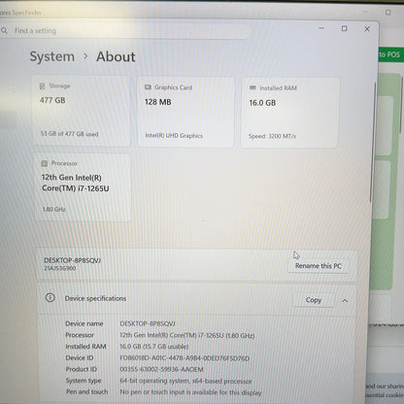This screenshot has width=404, height=404.
Task: Select the Intel(R) UHD Graphics text
Action: click(174, 135)
